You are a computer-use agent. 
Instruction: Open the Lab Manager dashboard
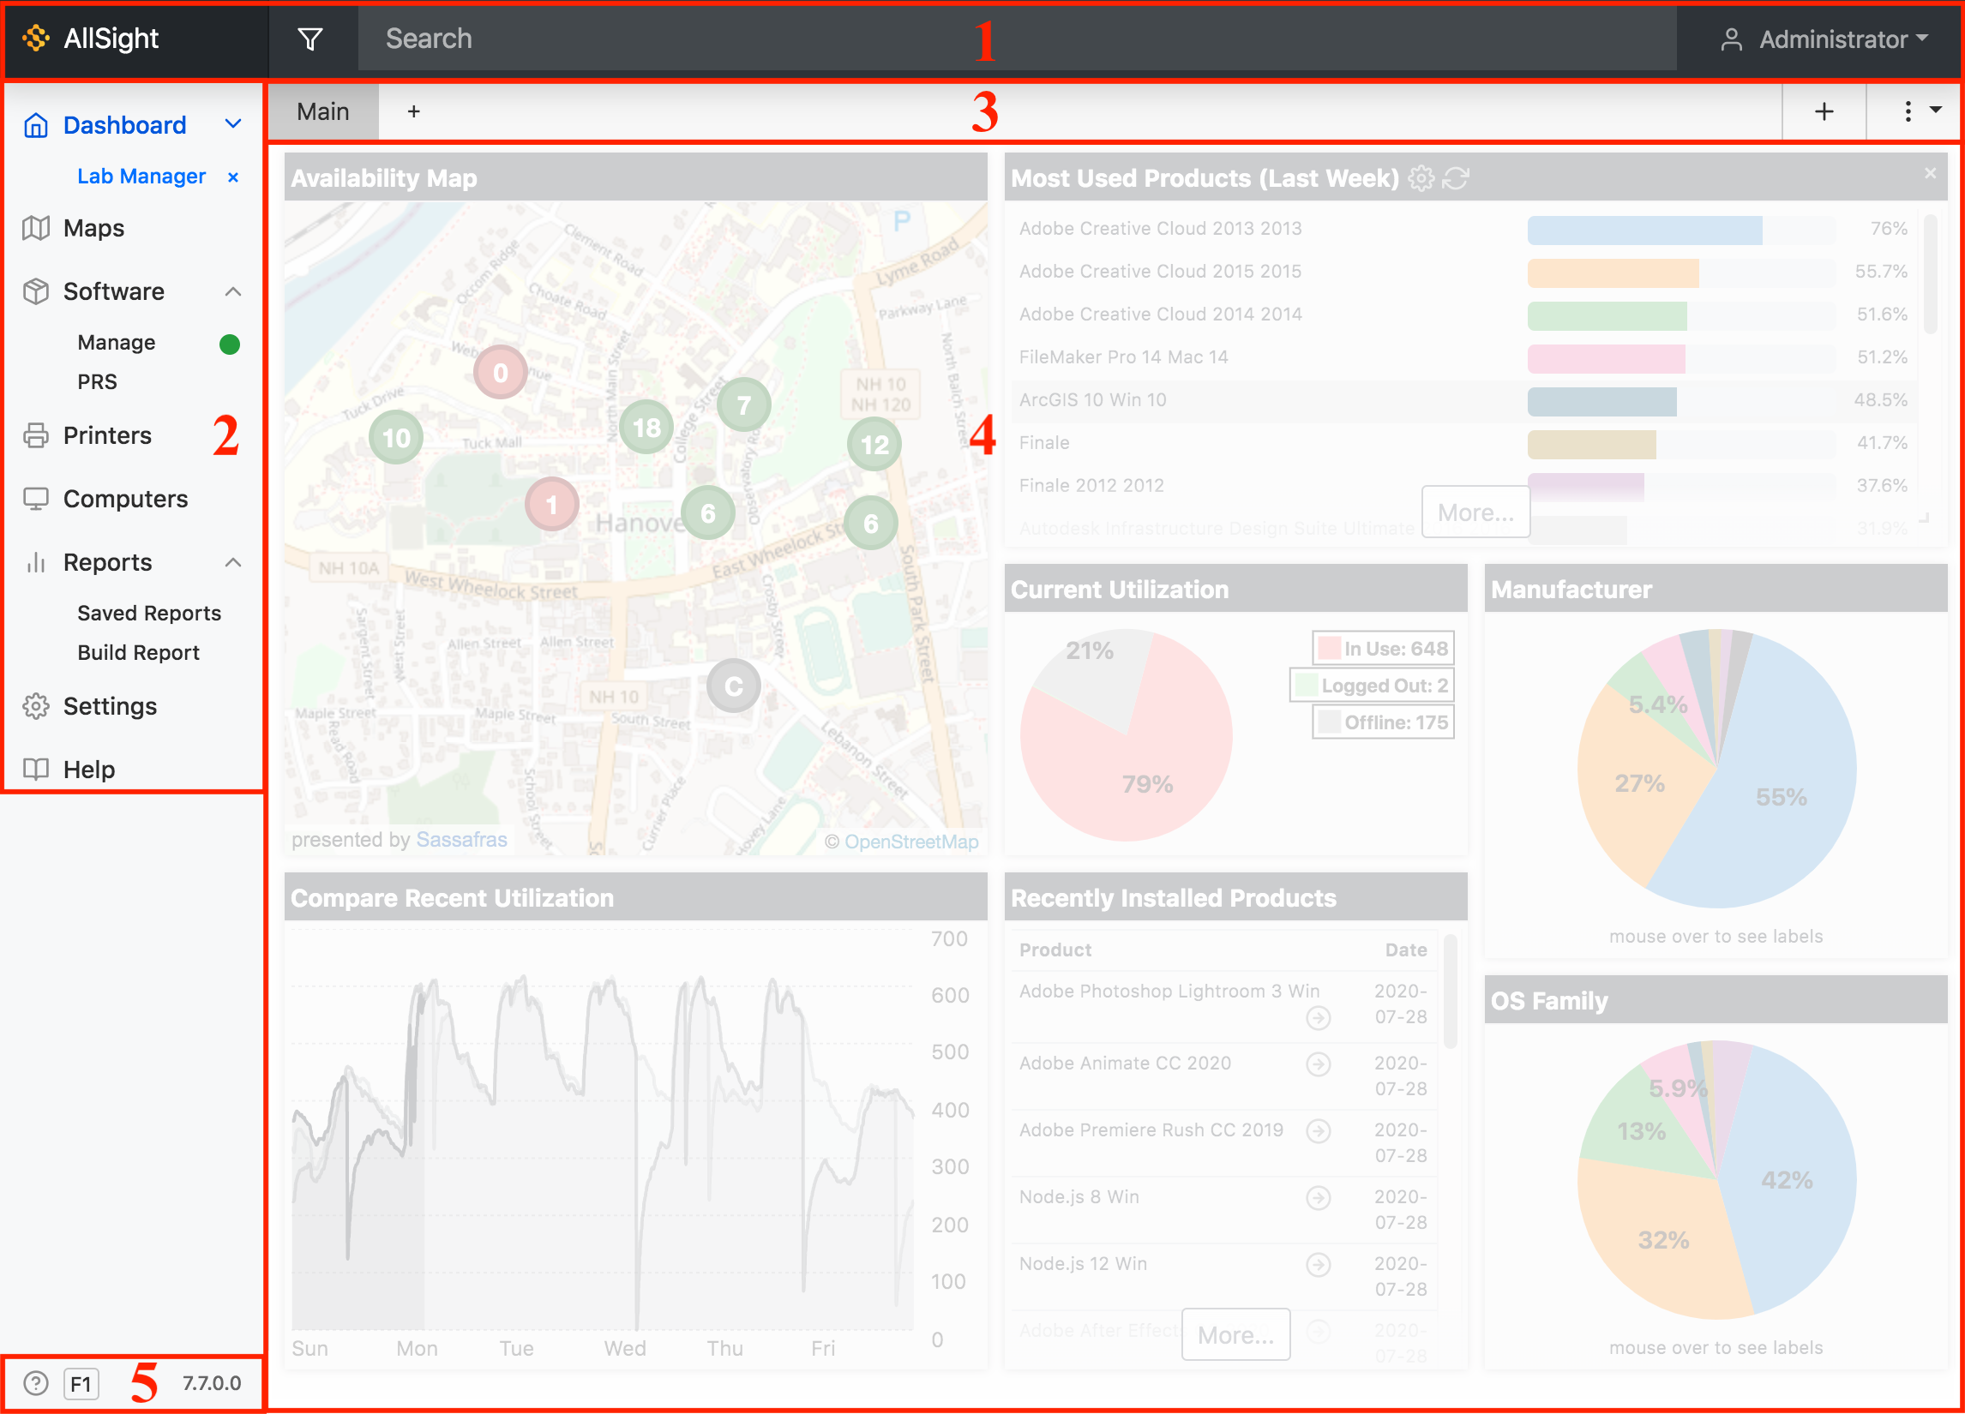tap(141, 176)
